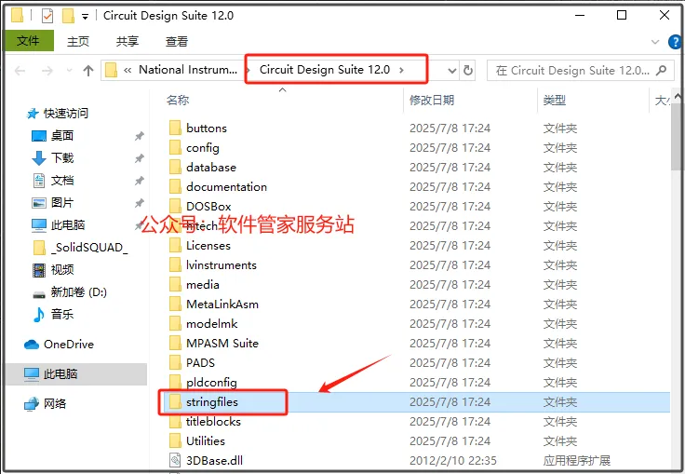Image resolution: width=685 pixels, height=474 pixels.
Task: Click the 应用程序扩展 type cell
Action: (x=577, y=460)
